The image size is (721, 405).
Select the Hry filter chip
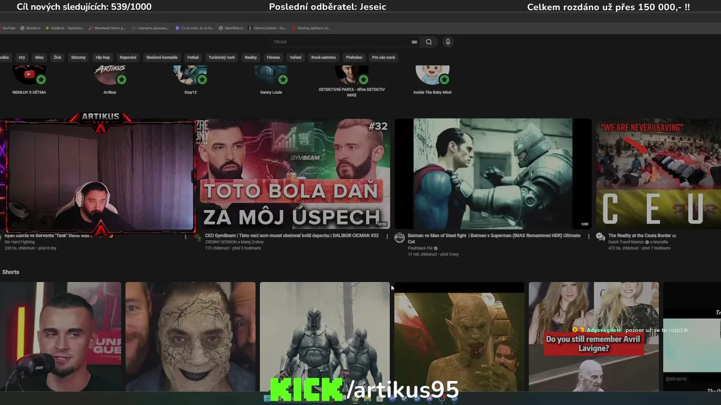pos(22,57)
